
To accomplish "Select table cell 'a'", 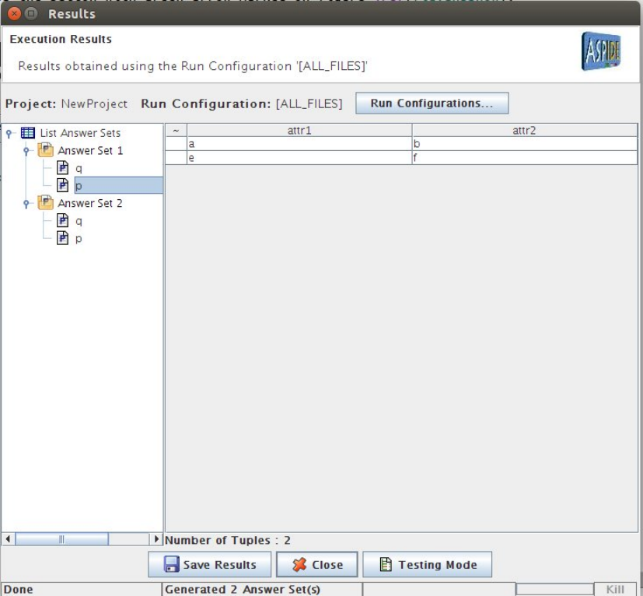I will click(299, 144).
